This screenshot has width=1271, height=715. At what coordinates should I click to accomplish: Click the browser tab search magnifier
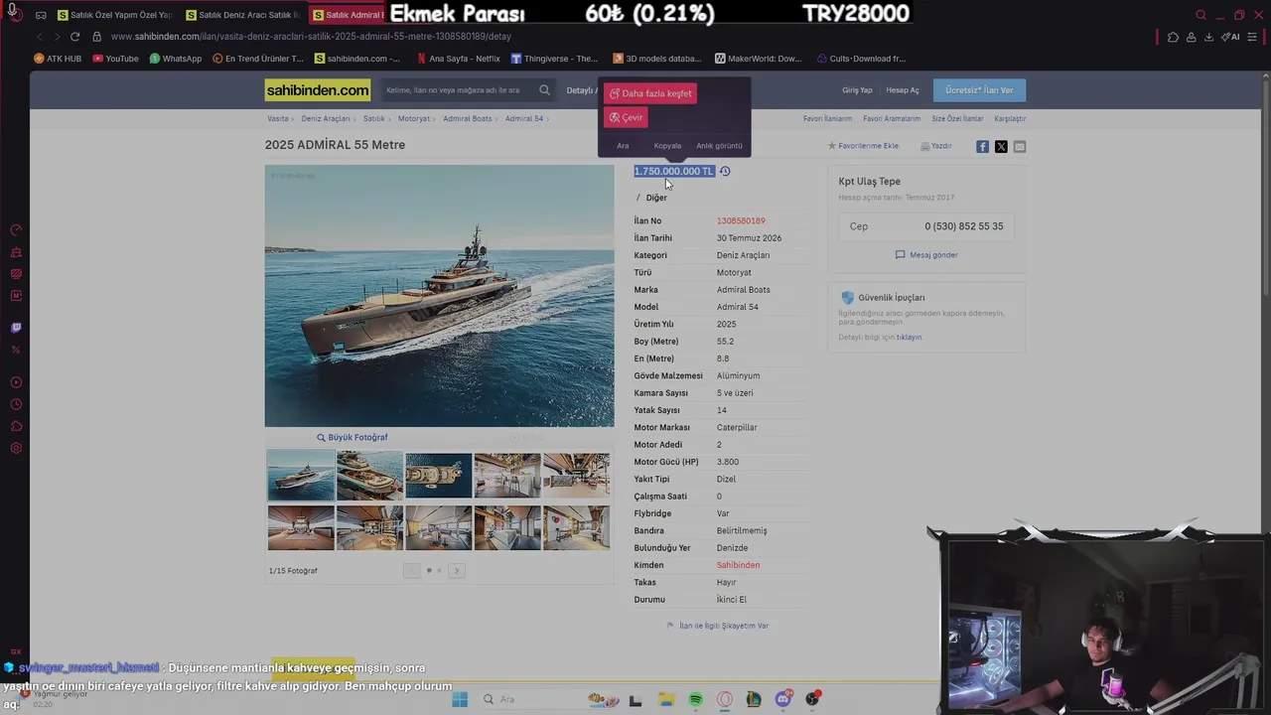coord(1200,15)
